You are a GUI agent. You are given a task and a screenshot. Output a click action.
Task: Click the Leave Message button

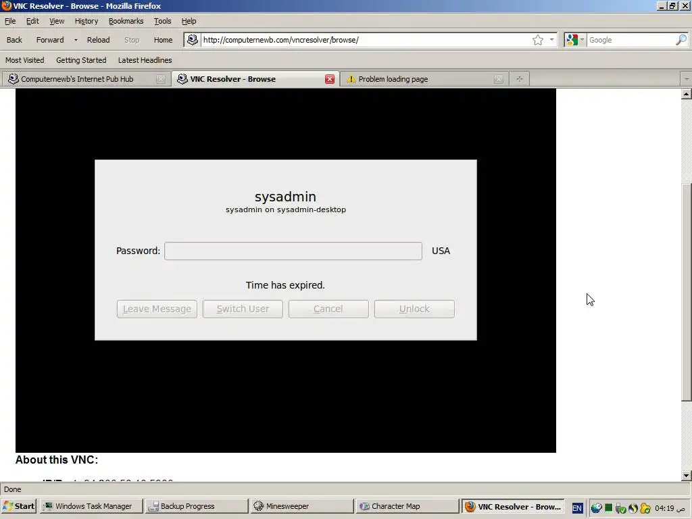(157, 309)
